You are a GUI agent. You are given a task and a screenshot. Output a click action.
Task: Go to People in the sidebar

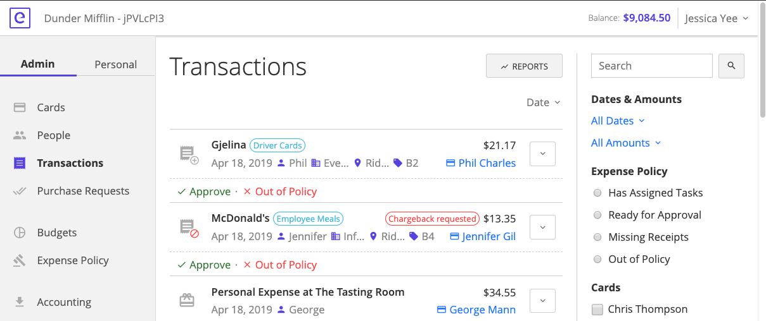53,135
